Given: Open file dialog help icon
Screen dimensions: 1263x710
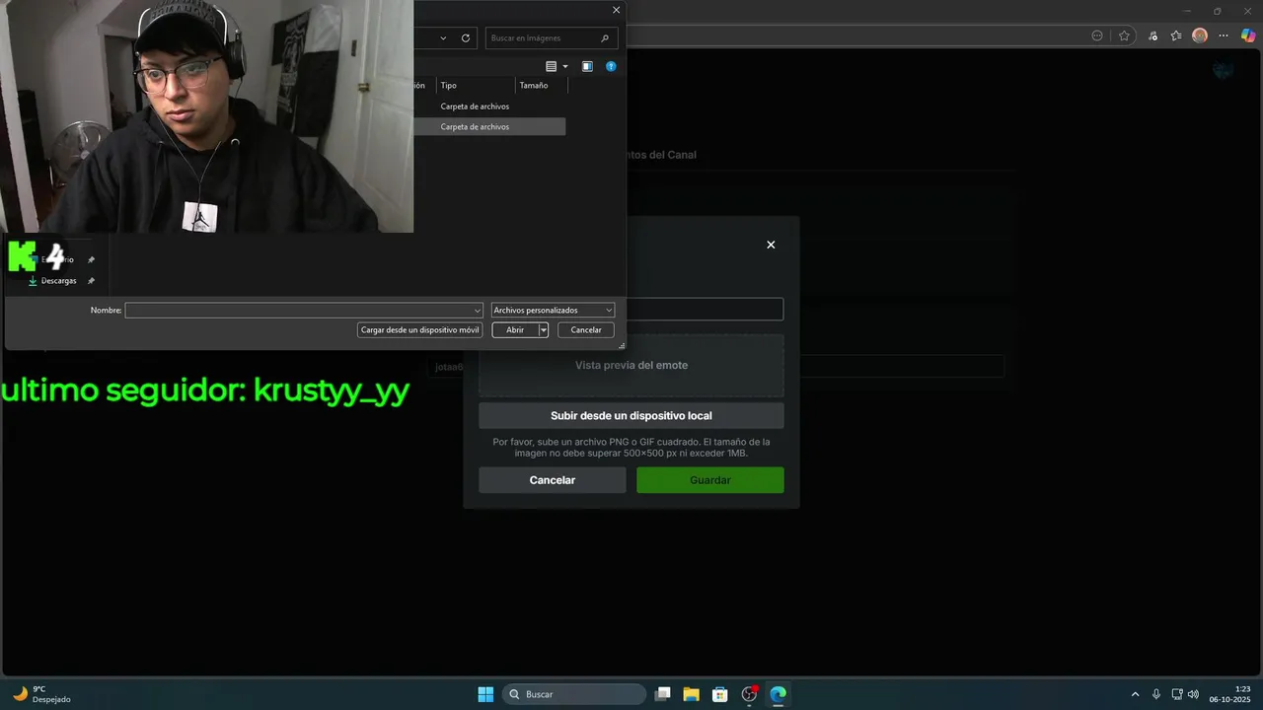Looking at the screenshot, I should pos(611,66).
